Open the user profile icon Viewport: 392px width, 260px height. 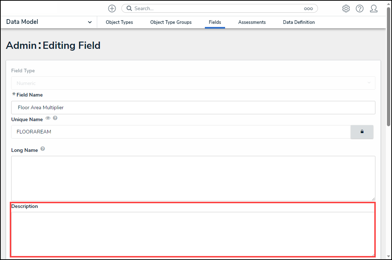coord(374,9)
